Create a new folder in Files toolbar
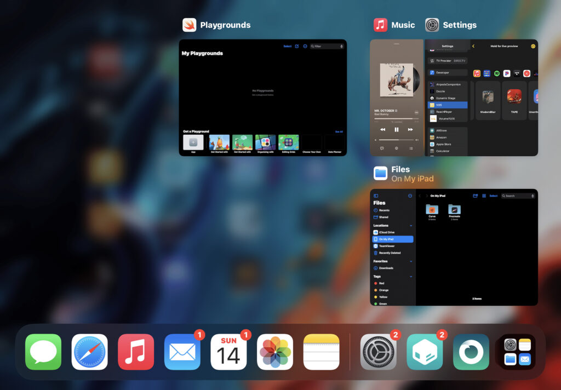The height and width of the screenshot is (390, 561). pos(476,196)
